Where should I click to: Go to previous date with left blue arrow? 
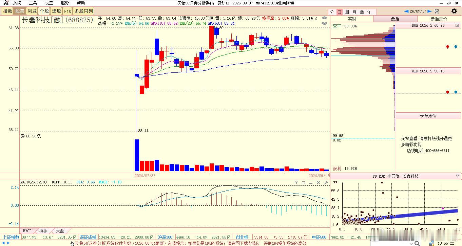coord(407,11)
